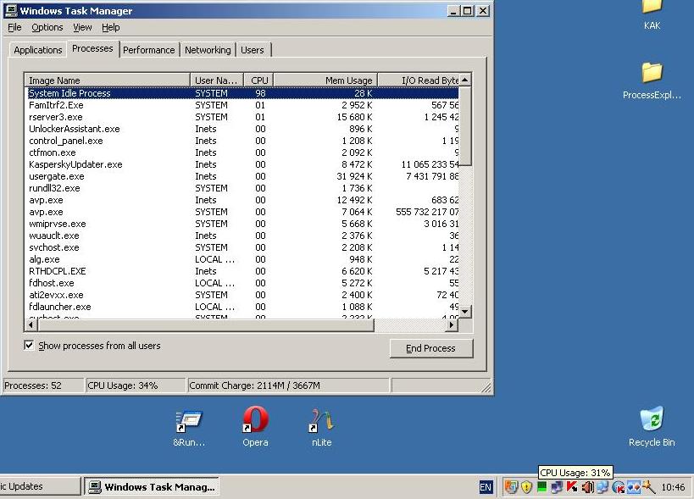694x499 pixels.
Task: Click the magic wand tray icon
Action: pos(649,487)
